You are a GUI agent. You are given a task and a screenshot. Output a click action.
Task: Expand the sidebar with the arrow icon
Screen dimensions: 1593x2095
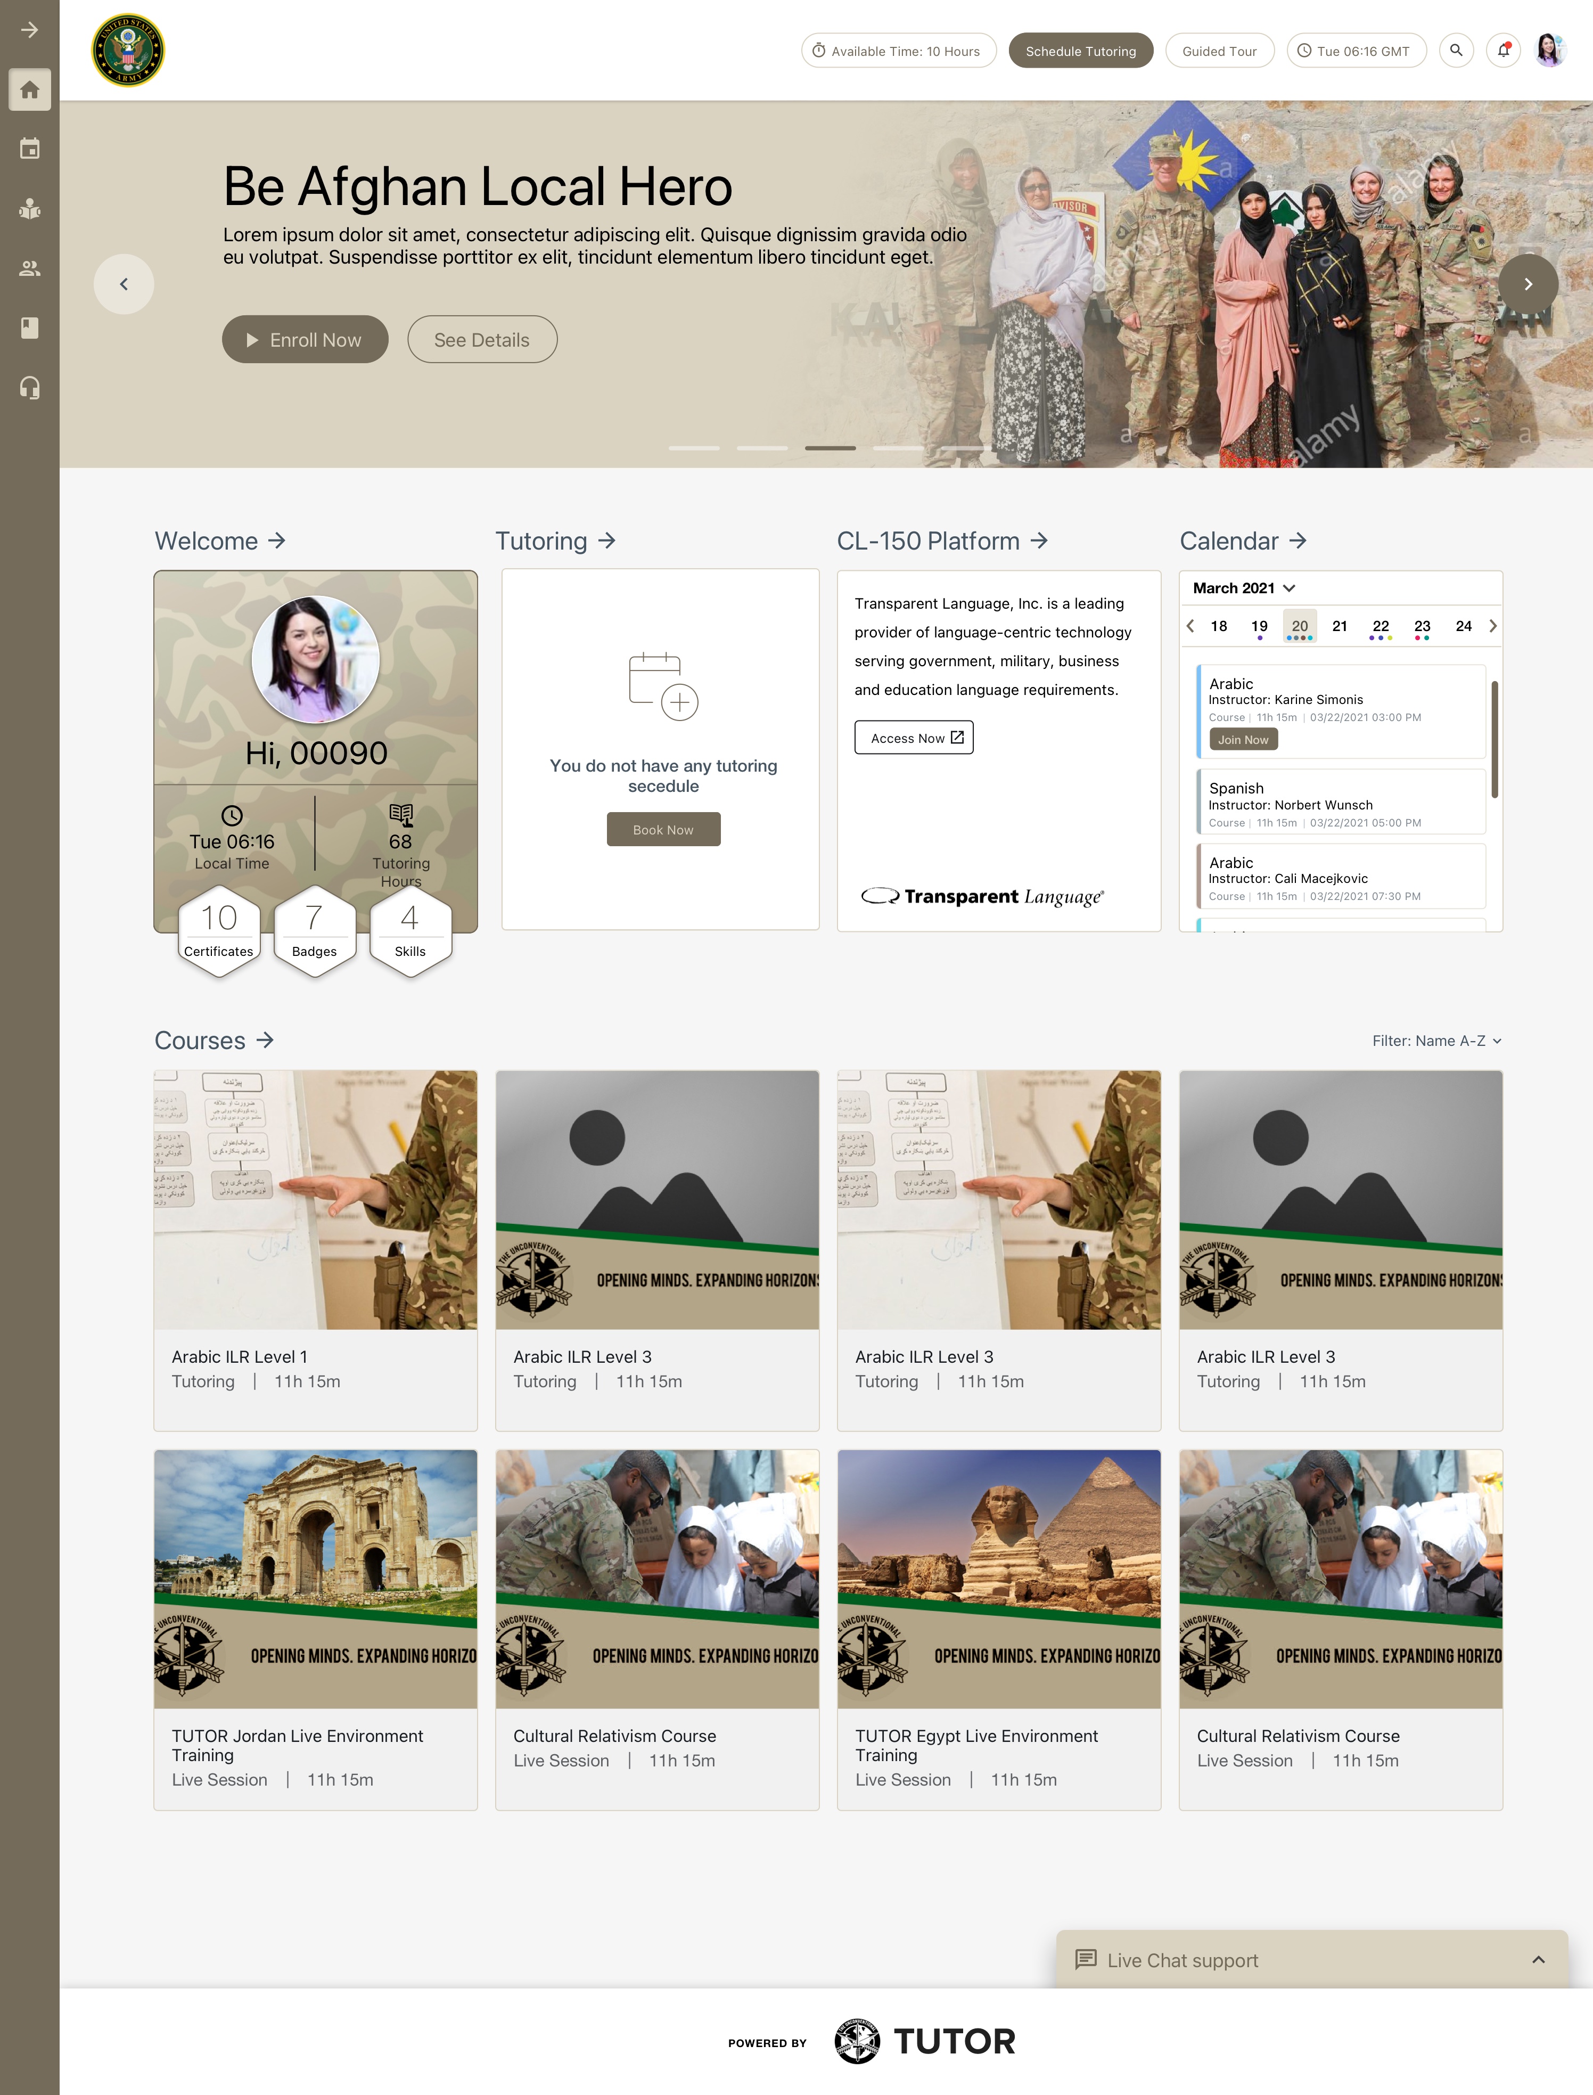click(x=29, y=30)
